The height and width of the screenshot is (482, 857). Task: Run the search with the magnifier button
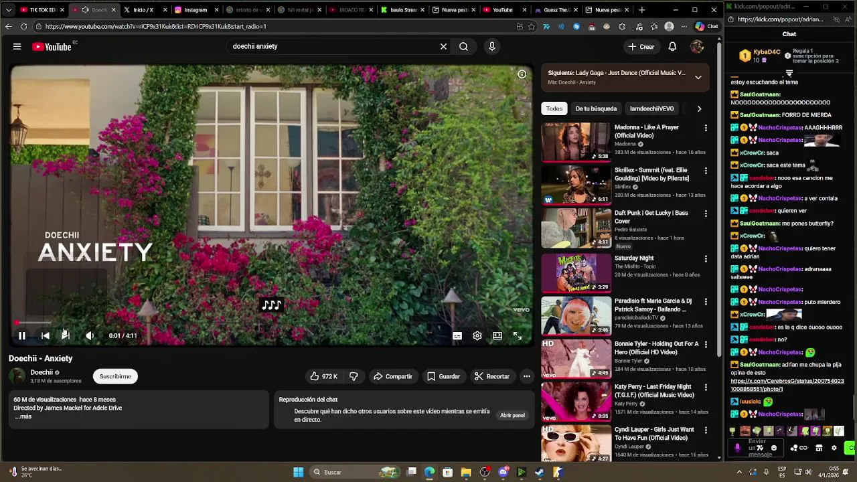tap(463, 47)
